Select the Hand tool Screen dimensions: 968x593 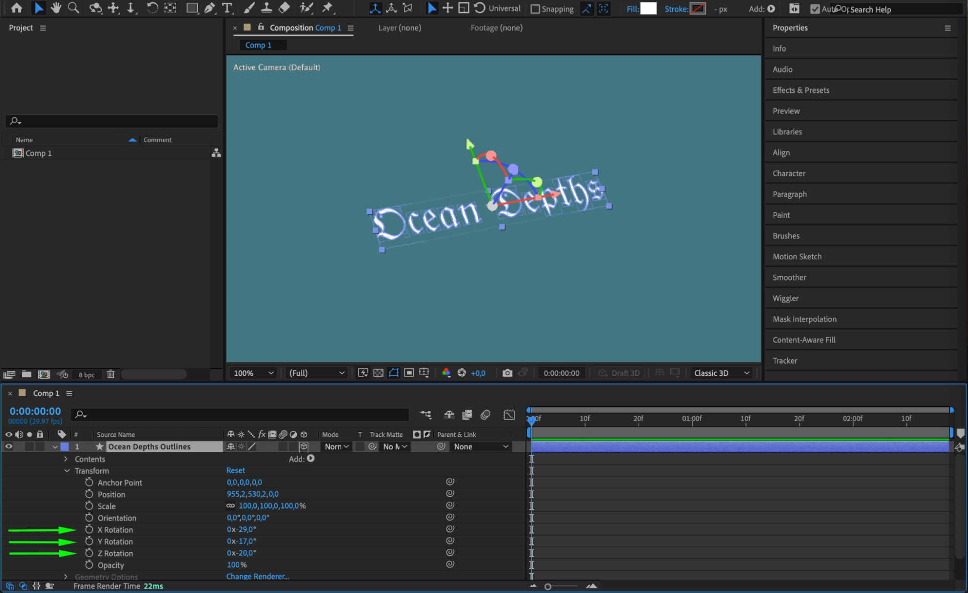(x=56, y=8)
